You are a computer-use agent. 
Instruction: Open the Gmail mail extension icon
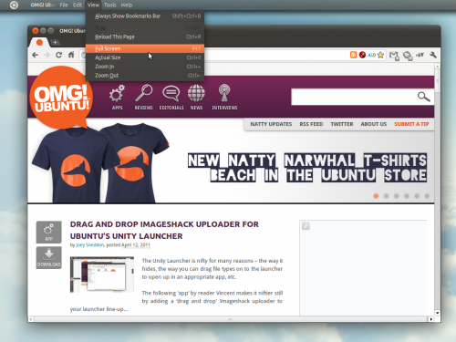point(394,56)
